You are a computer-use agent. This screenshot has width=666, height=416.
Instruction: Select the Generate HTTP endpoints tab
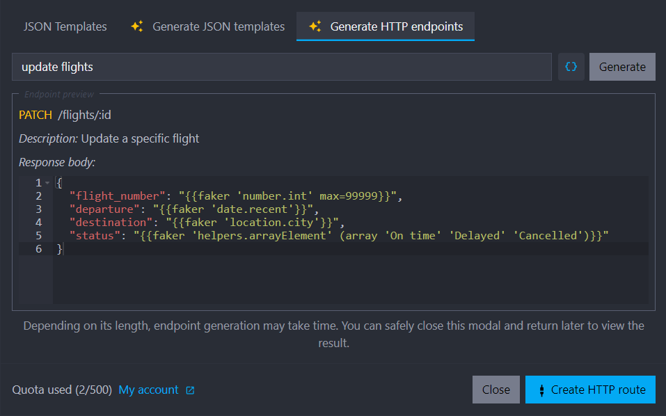(396, 26)
